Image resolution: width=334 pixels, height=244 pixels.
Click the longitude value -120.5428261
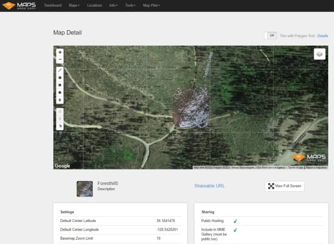click(x=167, y=230)
